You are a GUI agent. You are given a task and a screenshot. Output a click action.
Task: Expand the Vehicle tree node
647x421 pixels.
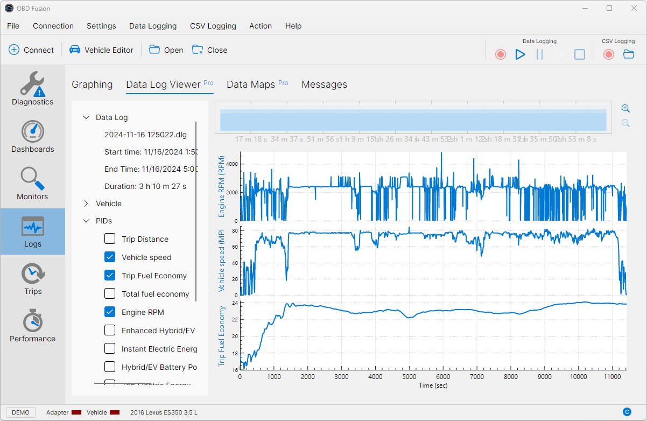click(x=86, y=204)
